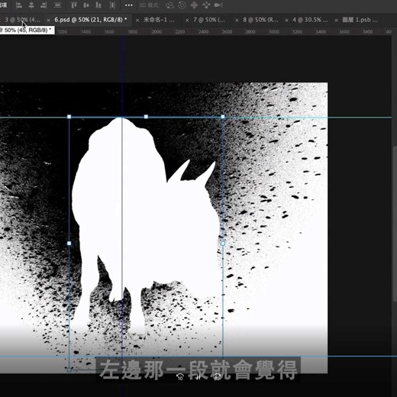Click the left-middle transform handle
Screen dimensions: 397x397
pos(69,244)
